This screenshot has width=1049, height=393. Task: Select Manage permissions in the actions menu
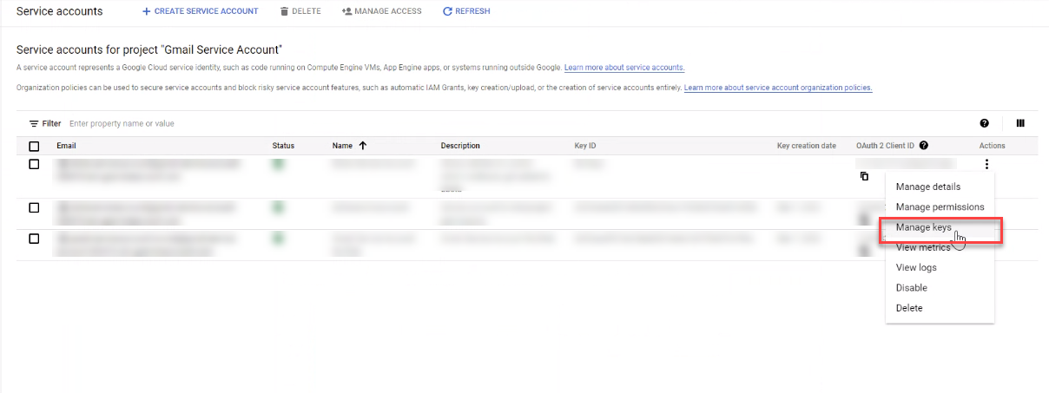point(940,206)
